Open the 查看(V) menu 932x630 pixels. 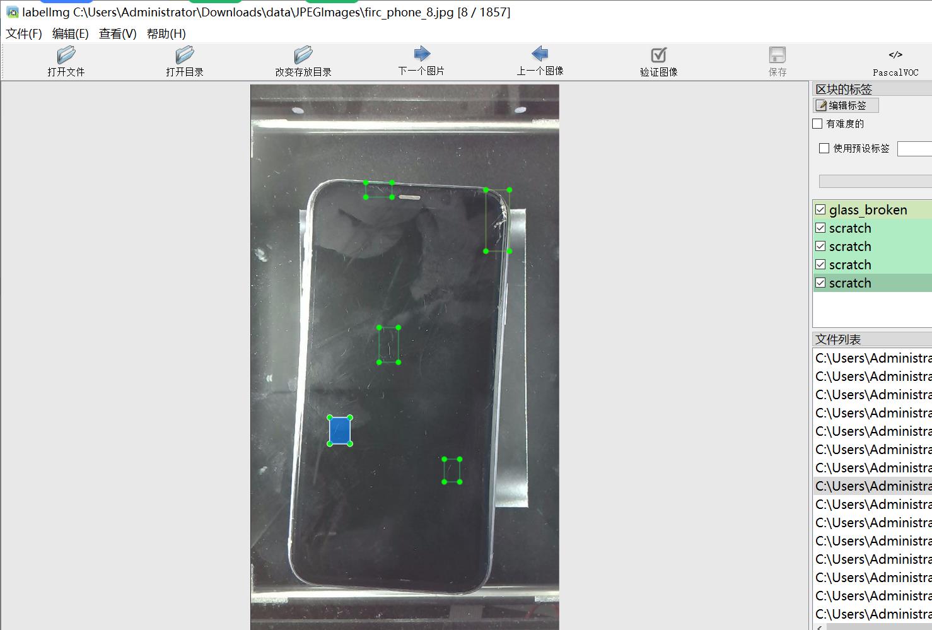[x=118, y=33]
